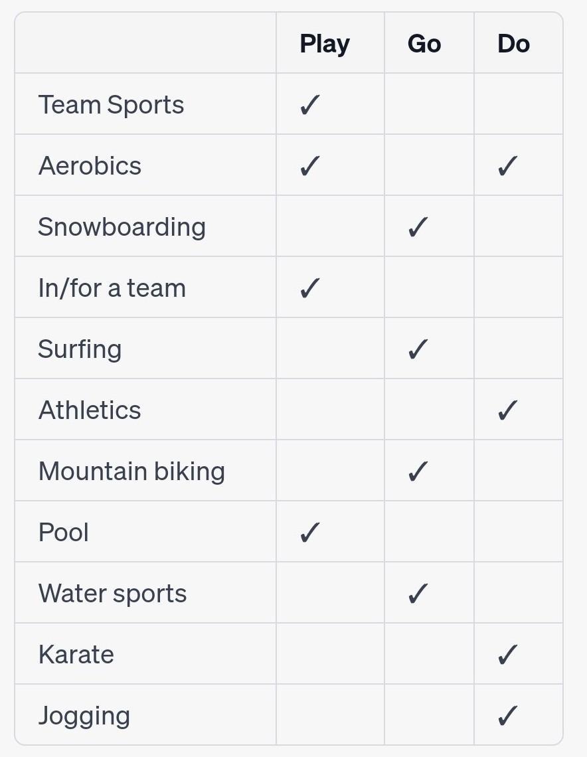
Task: Click the Mountain biking row label
Action: click(132, 471)
